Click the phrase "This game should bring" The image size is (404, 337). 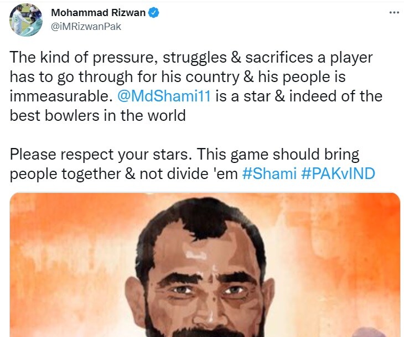(278, 154)
